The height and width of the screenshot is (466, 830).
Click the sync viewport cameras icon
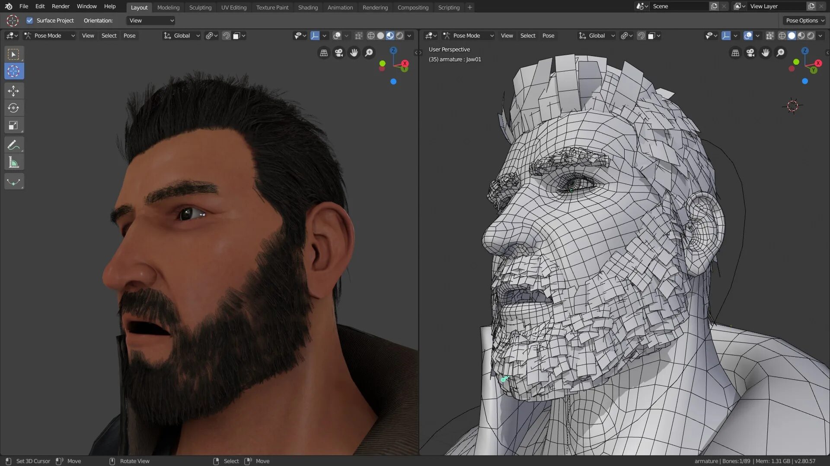point(418,52)
